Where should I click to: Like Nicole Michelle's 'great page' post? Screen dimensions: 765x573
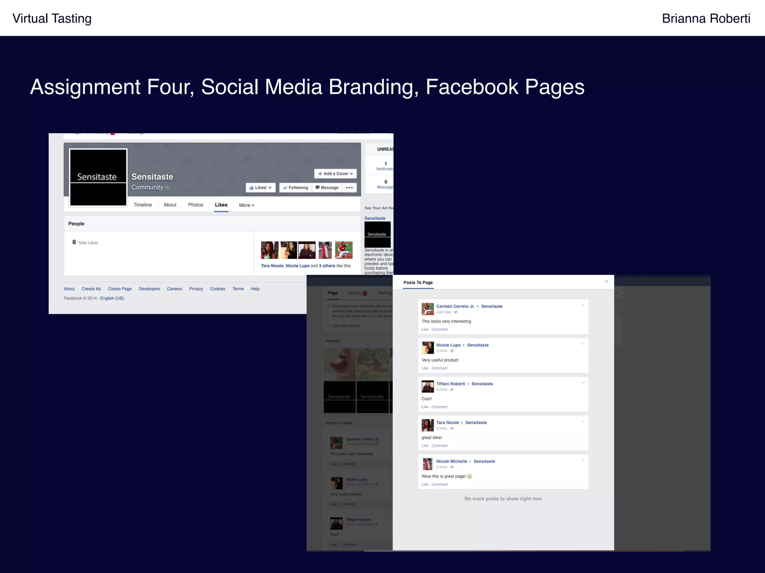[x=425, y=485]
